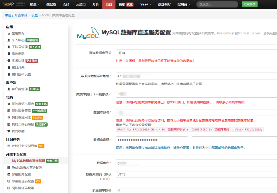Open 计划任务控制面板 in the sidebar
The width and height of the screenshot is (277, 193).
pos(24,146)
